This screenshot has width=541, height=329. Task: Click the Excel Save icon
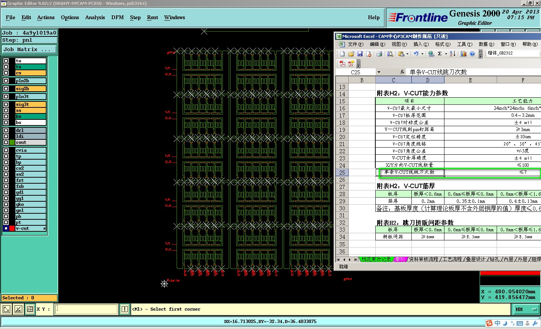tap(360, 54)
